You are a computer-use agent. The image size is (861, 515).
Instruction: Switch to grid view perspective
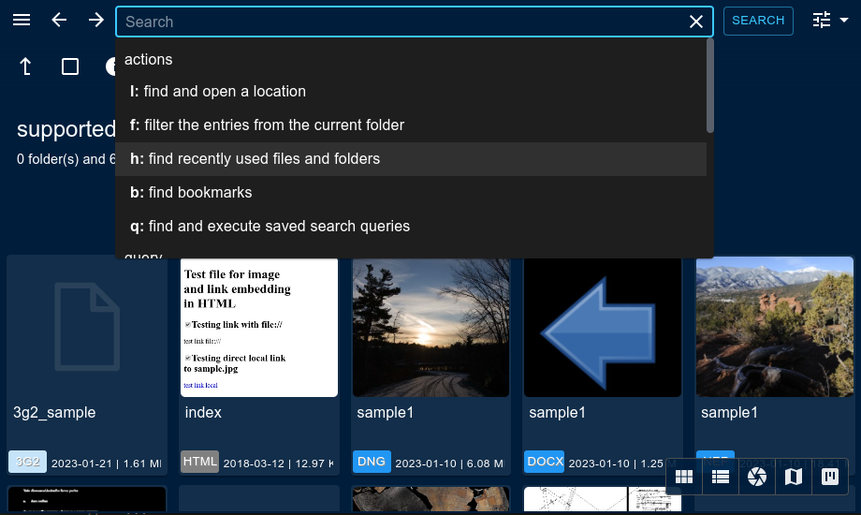point(683,477)
